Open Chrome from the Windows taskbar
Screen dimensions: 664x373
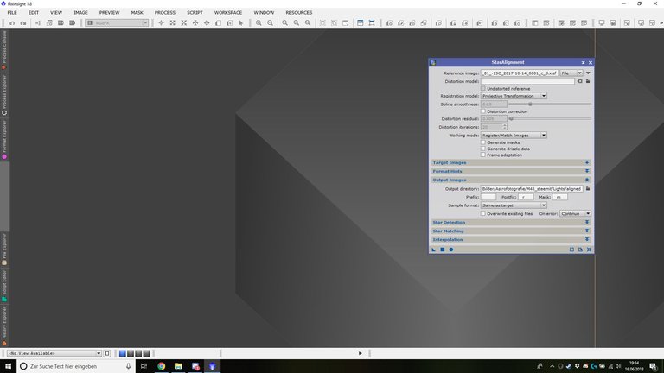[x=161, y=366]
